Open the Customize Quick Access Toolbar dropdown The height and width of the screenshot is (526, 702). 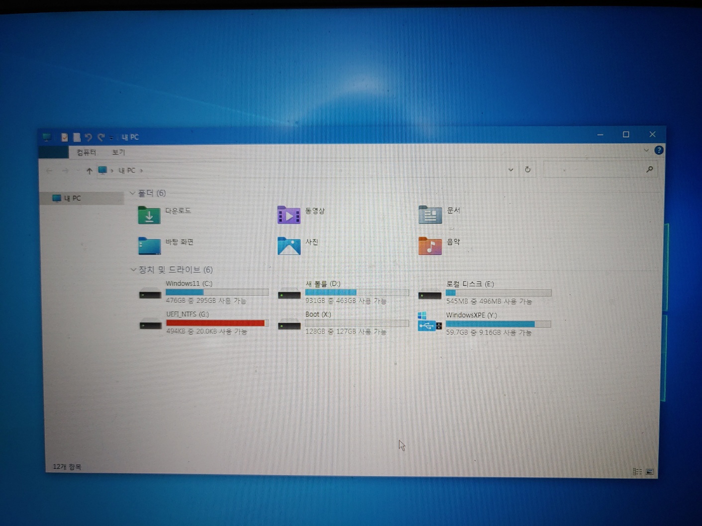pyautogui.click(x=111, y=138)
